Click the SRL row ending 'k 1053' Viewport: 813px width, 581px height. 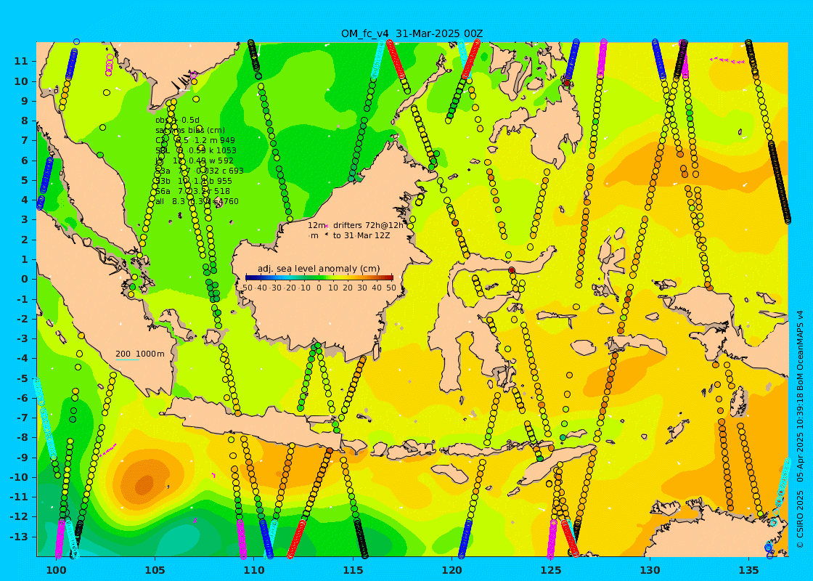pyautogui.click(x=196, y=150)
